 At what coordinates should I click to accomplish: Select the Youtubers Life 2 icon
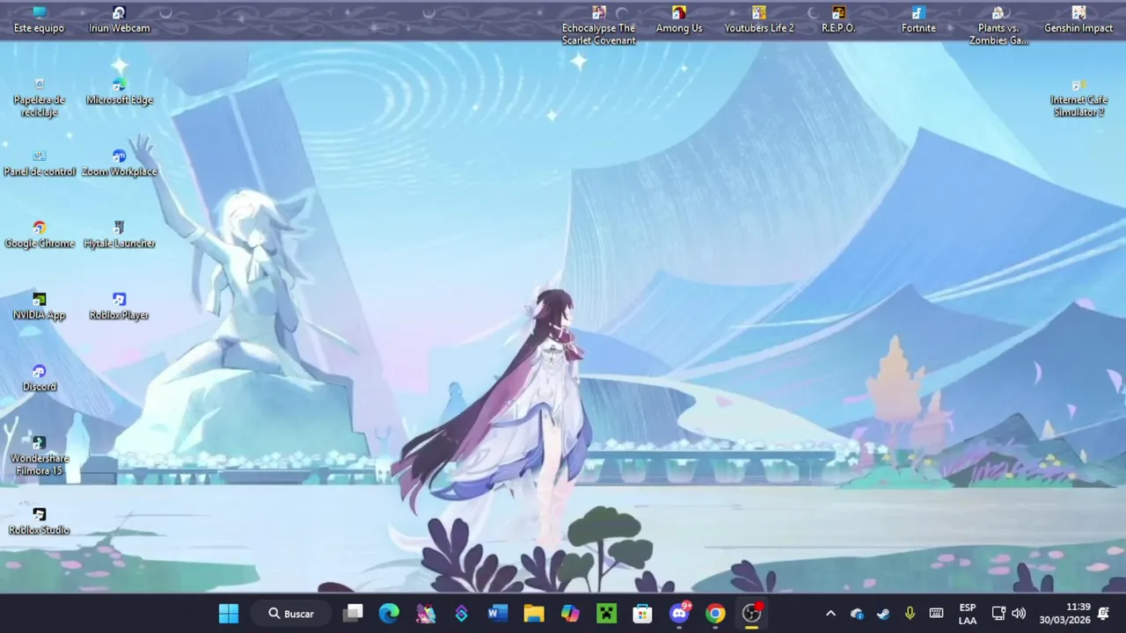(x=758, y=19)
